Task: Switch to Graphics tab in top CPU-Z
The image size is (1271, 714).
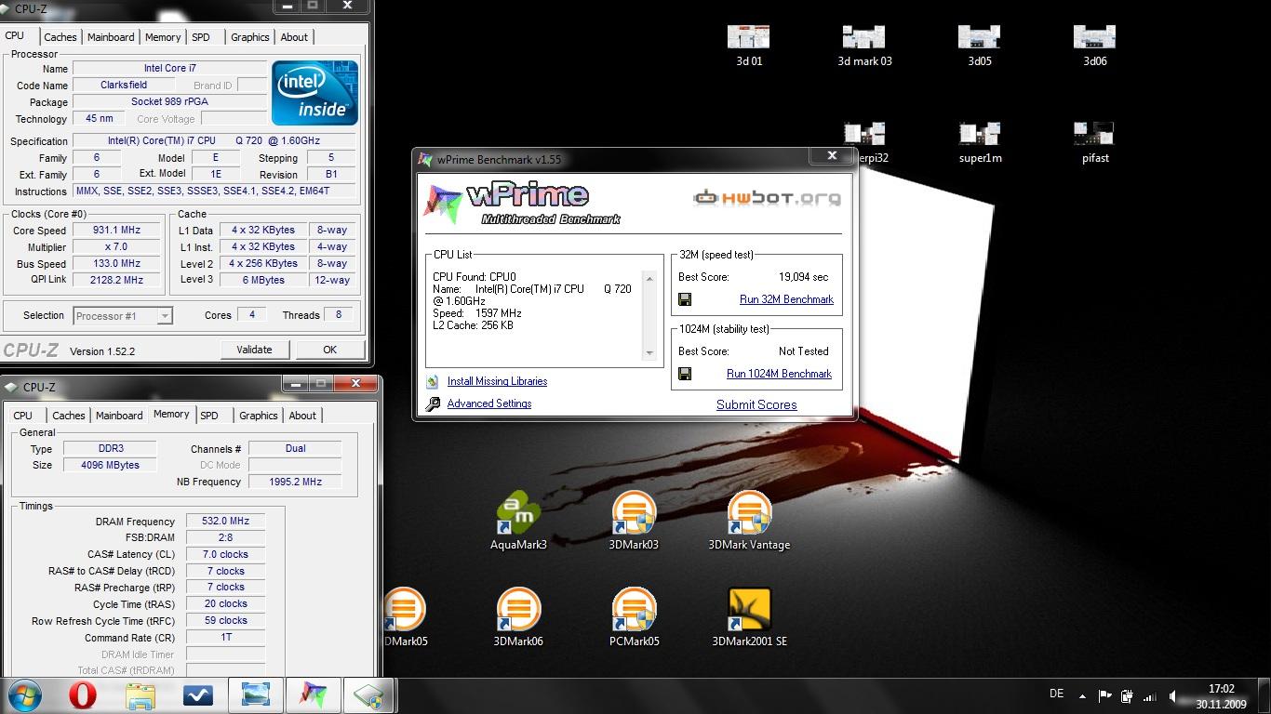Action: click(x=250, y=37)
